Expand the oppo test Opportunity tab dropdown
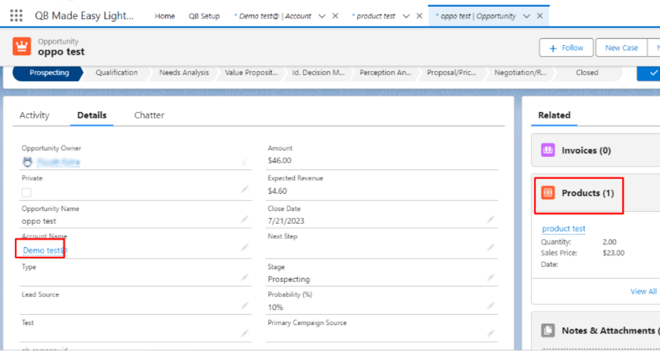The height and width of the screenshot is (351, 660). 526,16
